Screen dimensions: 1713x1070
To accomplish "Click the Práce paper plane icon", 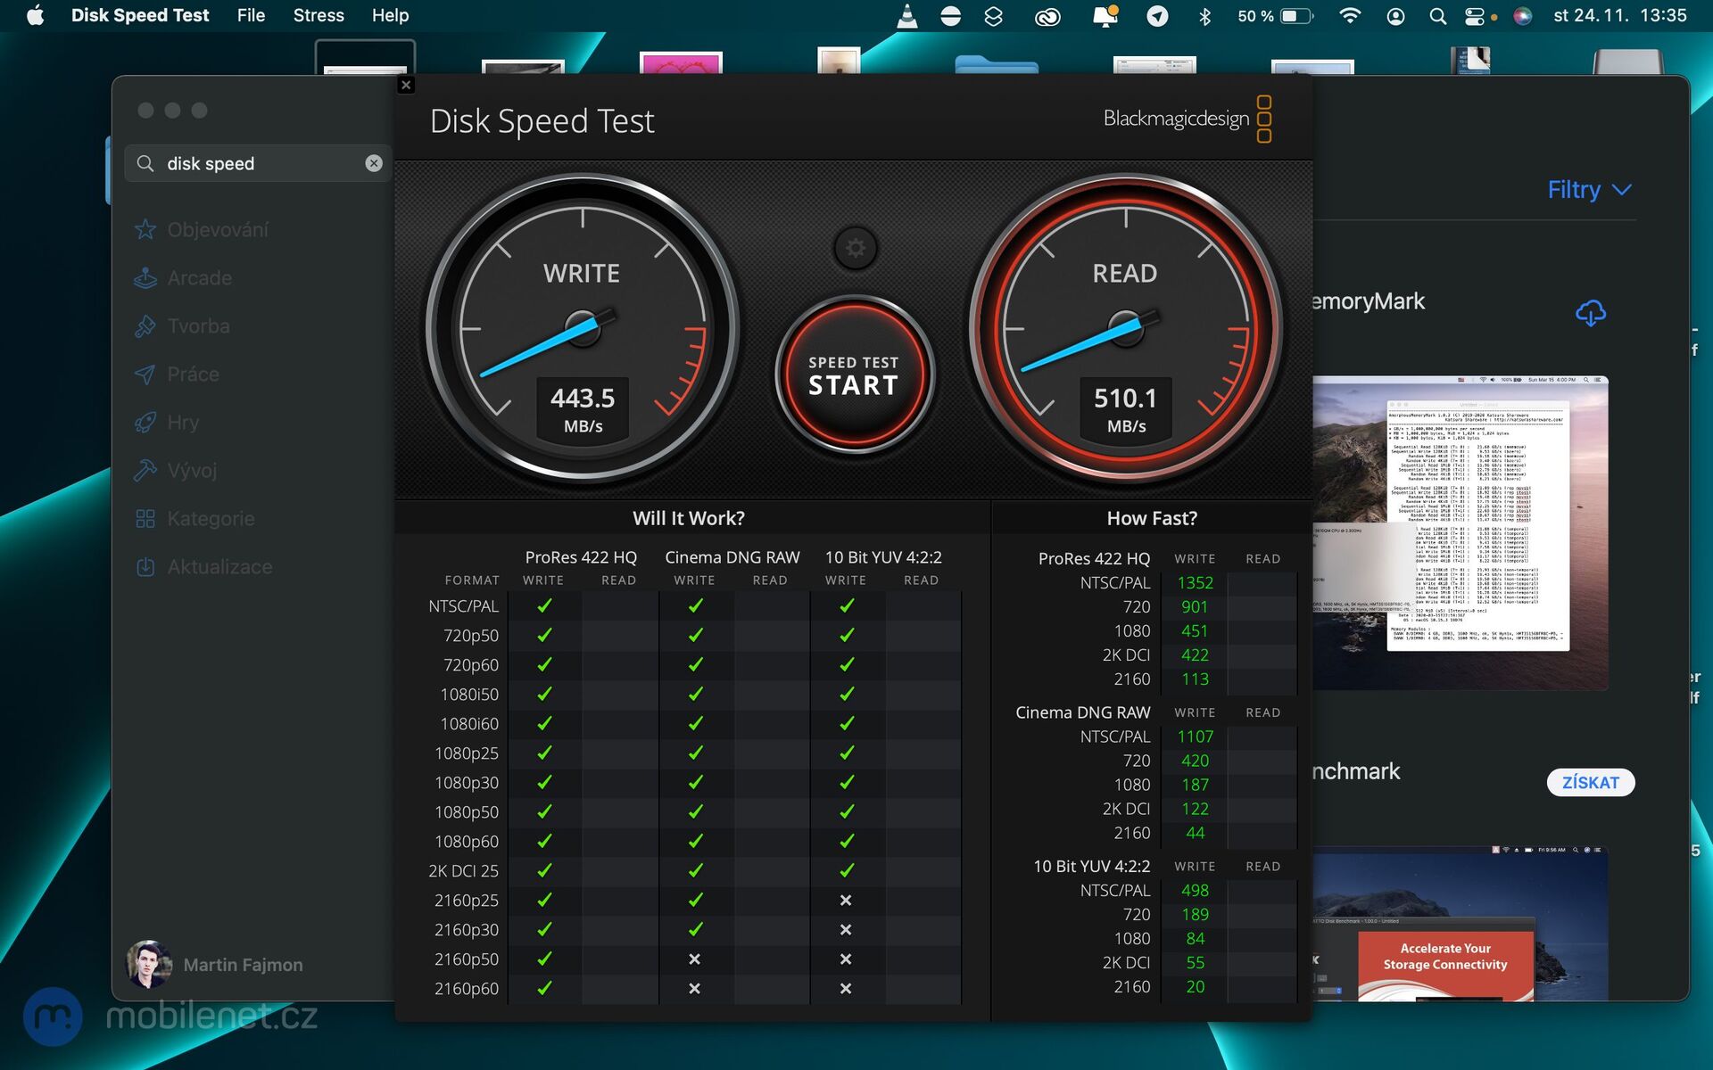I will (145, 374).
